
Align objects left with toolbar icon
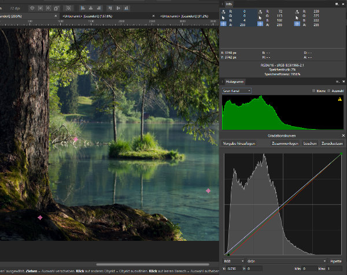click(x=83, y=8)
